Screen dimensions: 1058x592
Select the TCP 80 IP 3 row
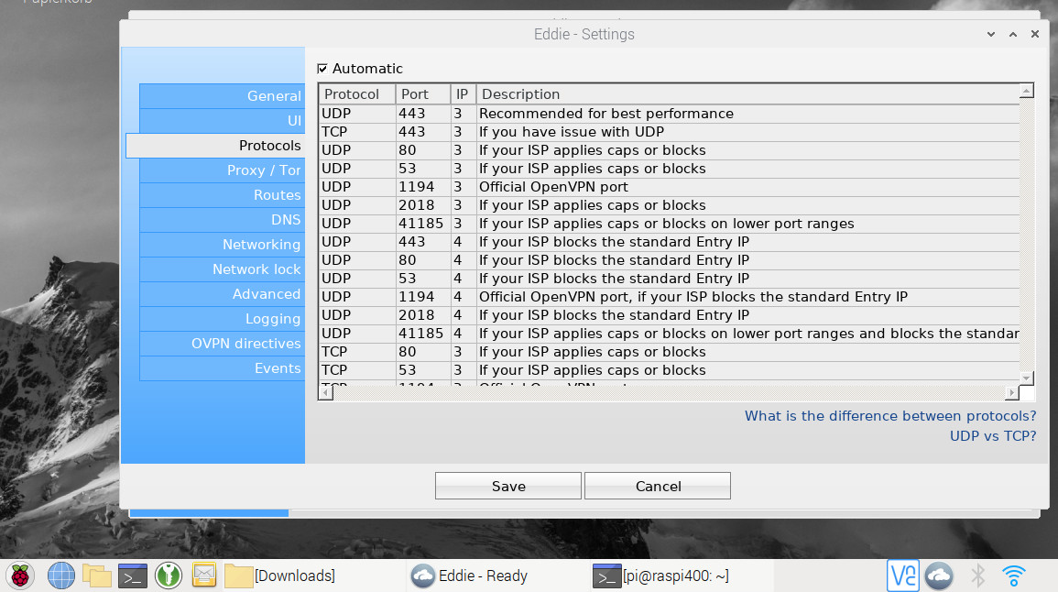(x=669, y=352)
